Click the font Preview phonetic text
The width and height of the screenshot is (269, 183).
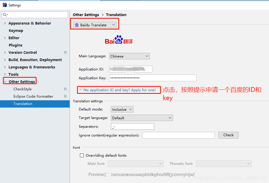tap(142, 175)
